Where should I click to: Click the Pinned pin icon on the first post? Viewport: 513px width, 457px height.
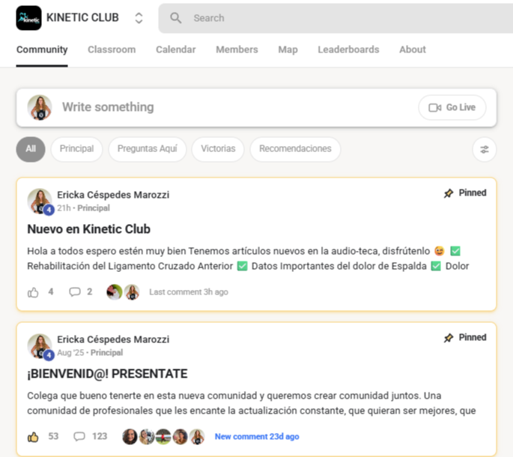pos(449,193)
